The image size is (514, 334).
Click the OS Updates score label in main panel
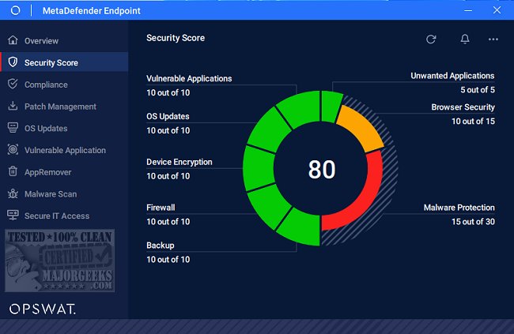[x=168, y=116]
